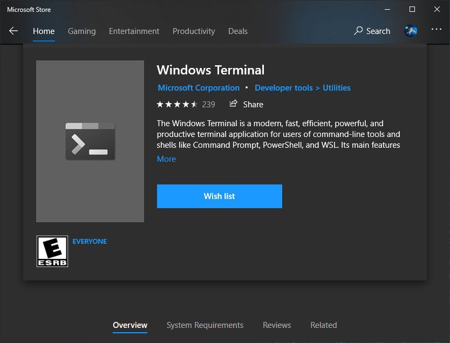Show the Related tab
The width and height of the screenshot is (450, 343).
323,325
